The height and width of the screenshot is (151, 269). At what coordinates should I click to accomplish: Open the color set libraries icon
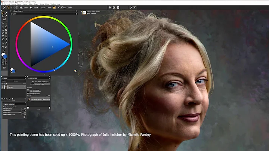[75, 71]
